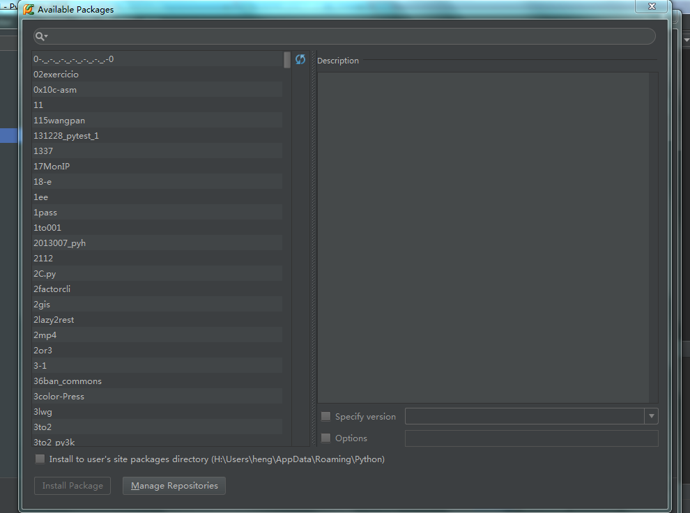This screenshot has width=690, height=513.
Task: Select the 1to001 package
Action: 157,228
